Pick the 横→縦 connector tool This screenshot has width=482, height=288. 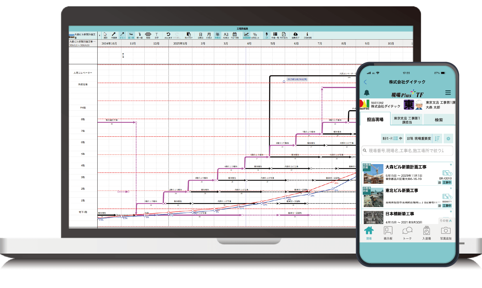140,35
